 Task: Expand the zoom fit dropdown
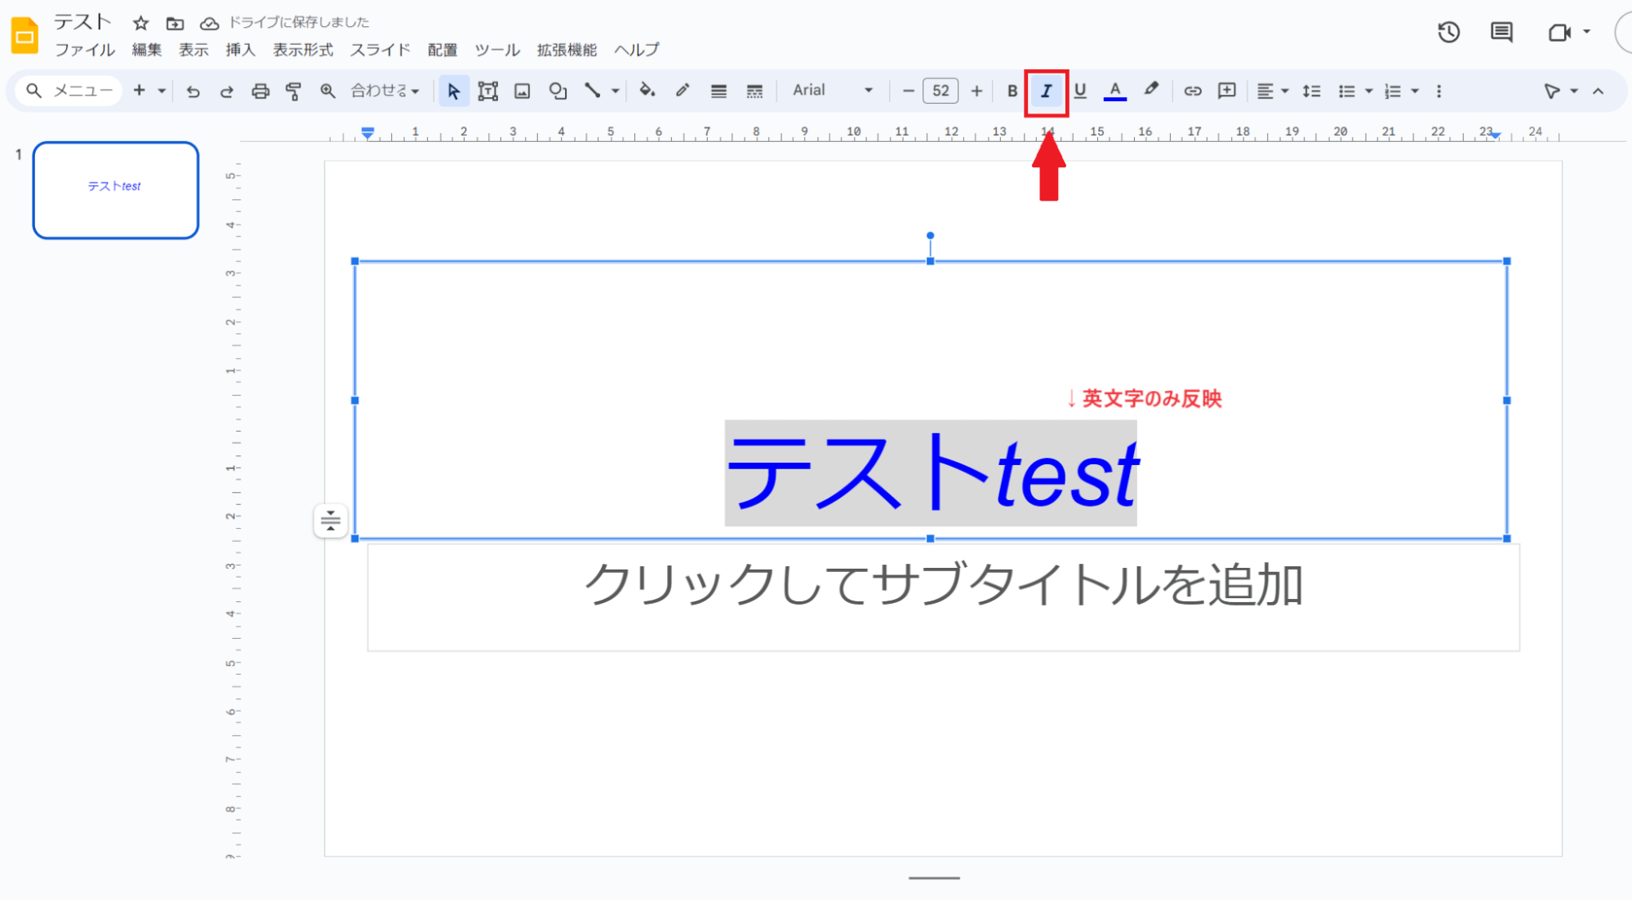385,91
